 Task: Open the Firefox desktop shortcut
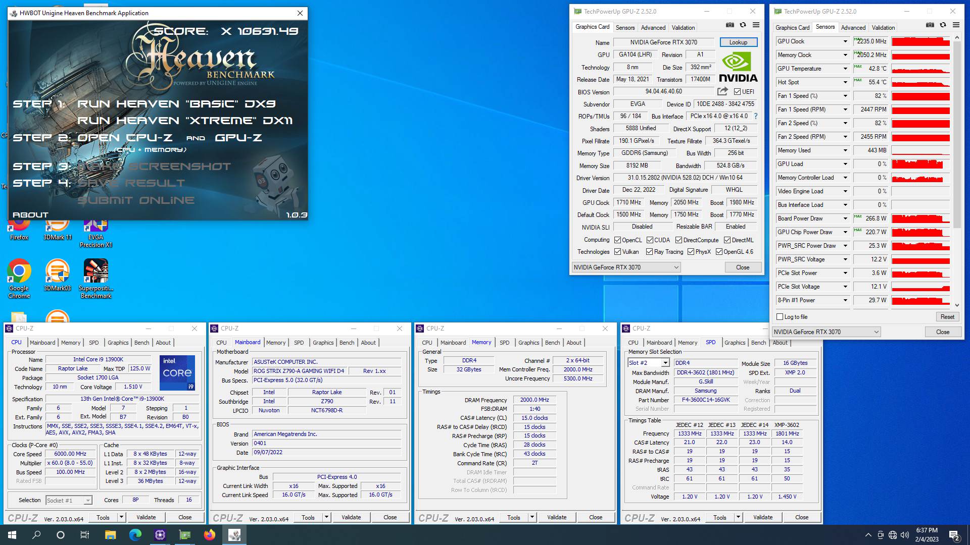click(x=19, y=229)
